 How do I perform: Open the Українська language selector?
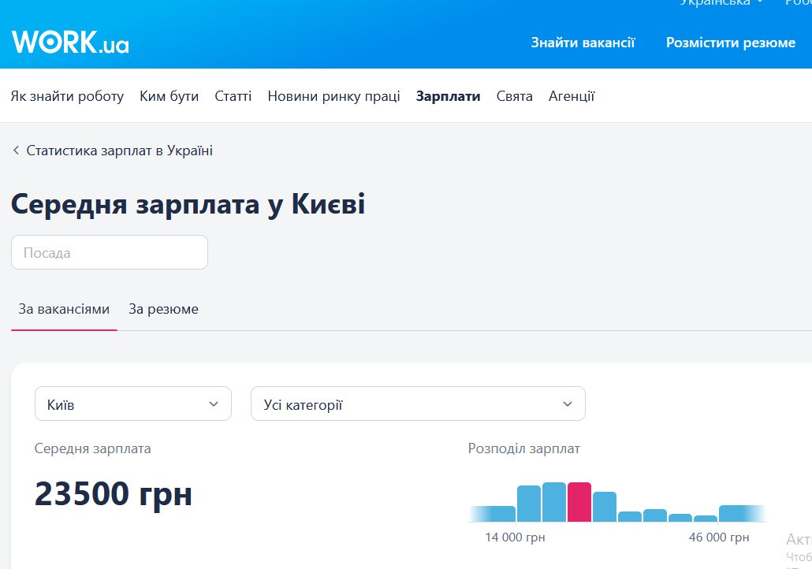pyautogui.click(x=721, y=2)
